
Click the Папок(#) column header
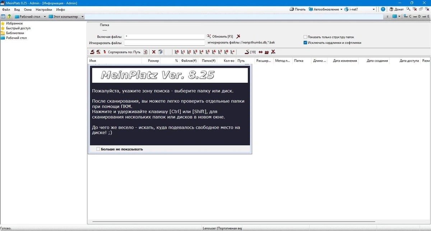point(208,61)
